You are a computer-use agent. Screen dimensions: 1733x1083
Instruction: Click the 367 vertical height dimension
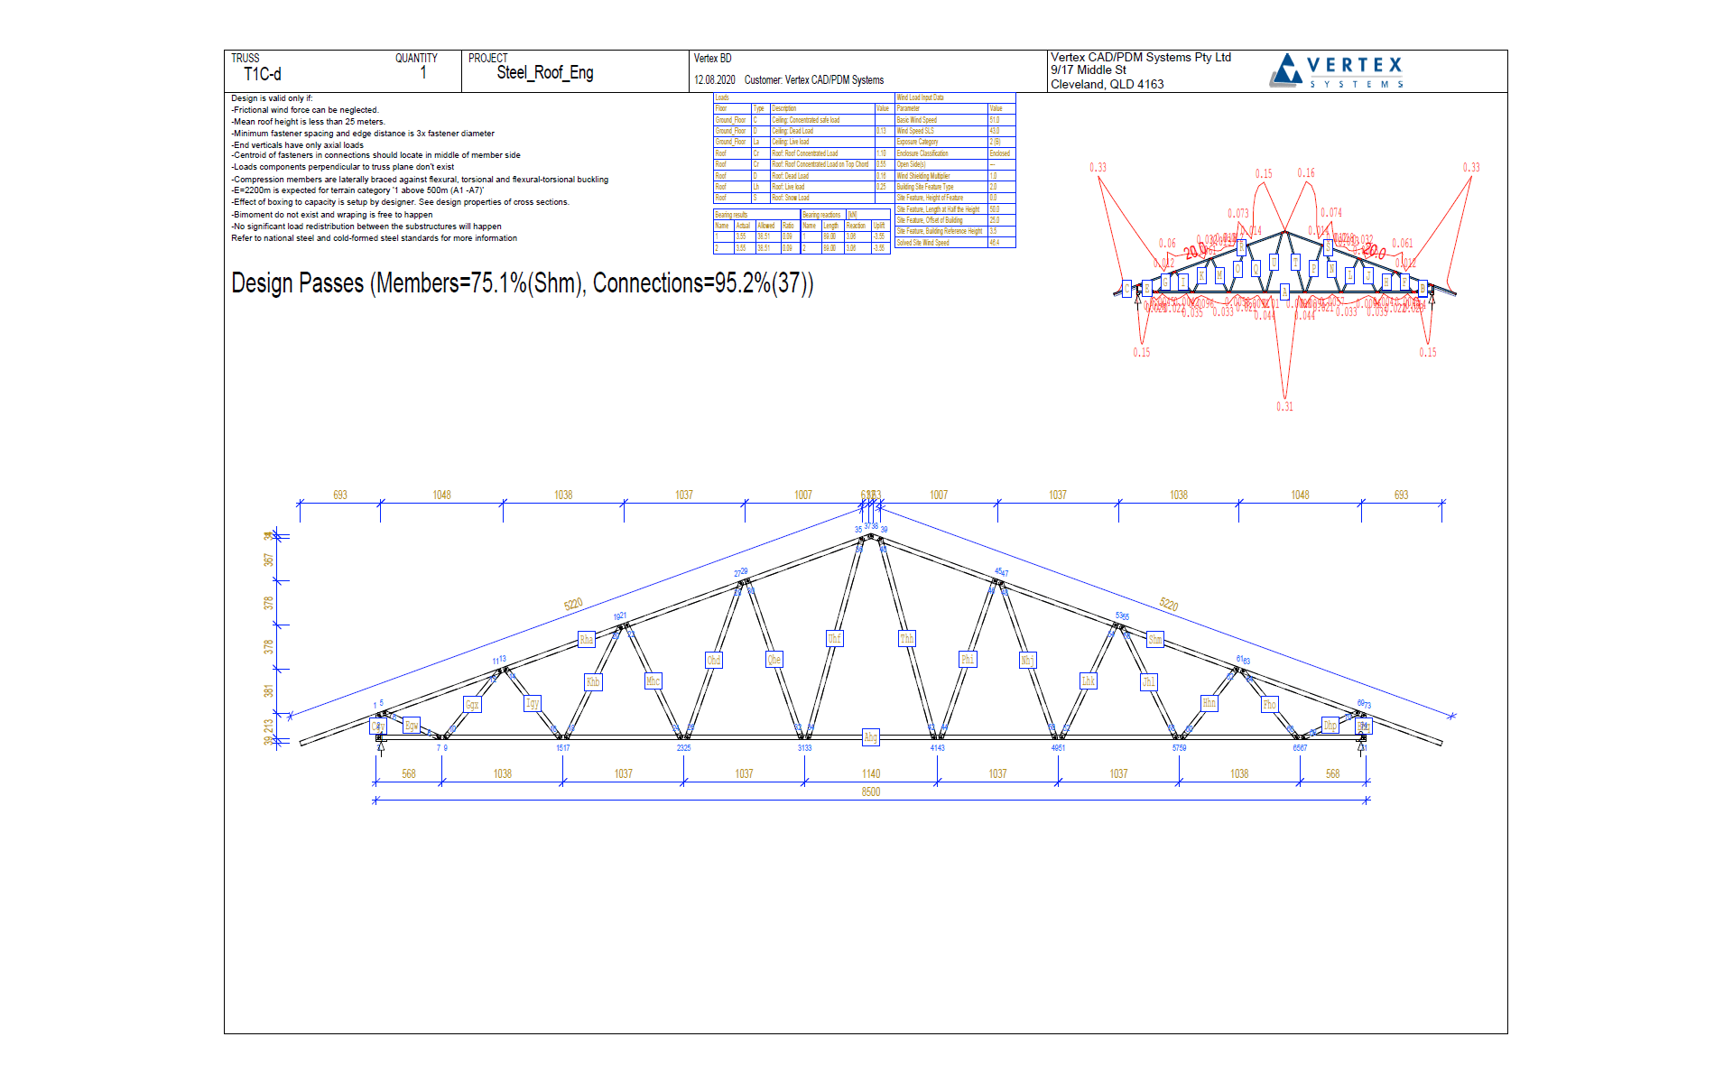[x=268, y=560]
